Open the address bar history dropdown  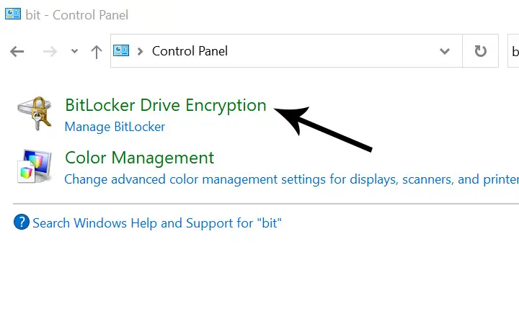(x=445, y=51)
